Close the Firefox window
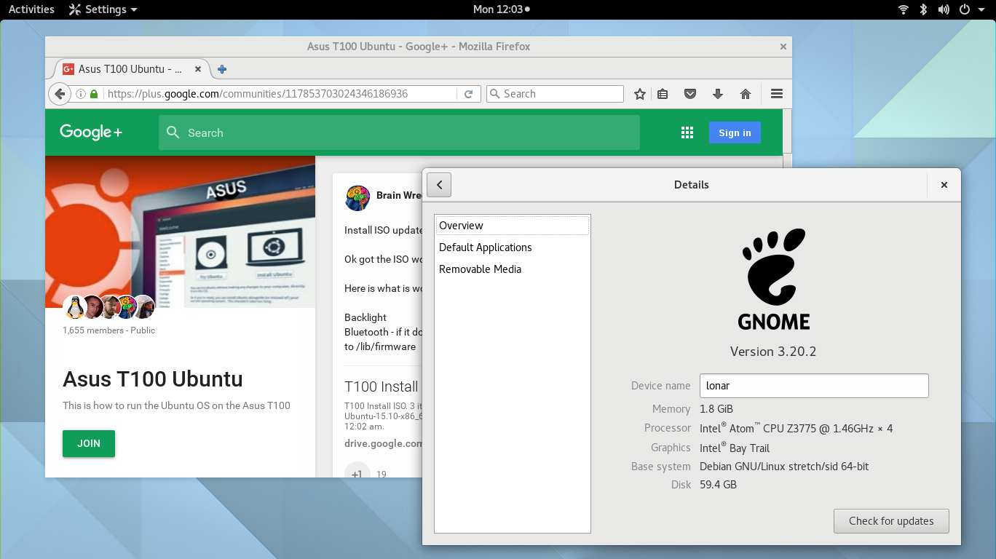996x559 pixels. [783, 47]
